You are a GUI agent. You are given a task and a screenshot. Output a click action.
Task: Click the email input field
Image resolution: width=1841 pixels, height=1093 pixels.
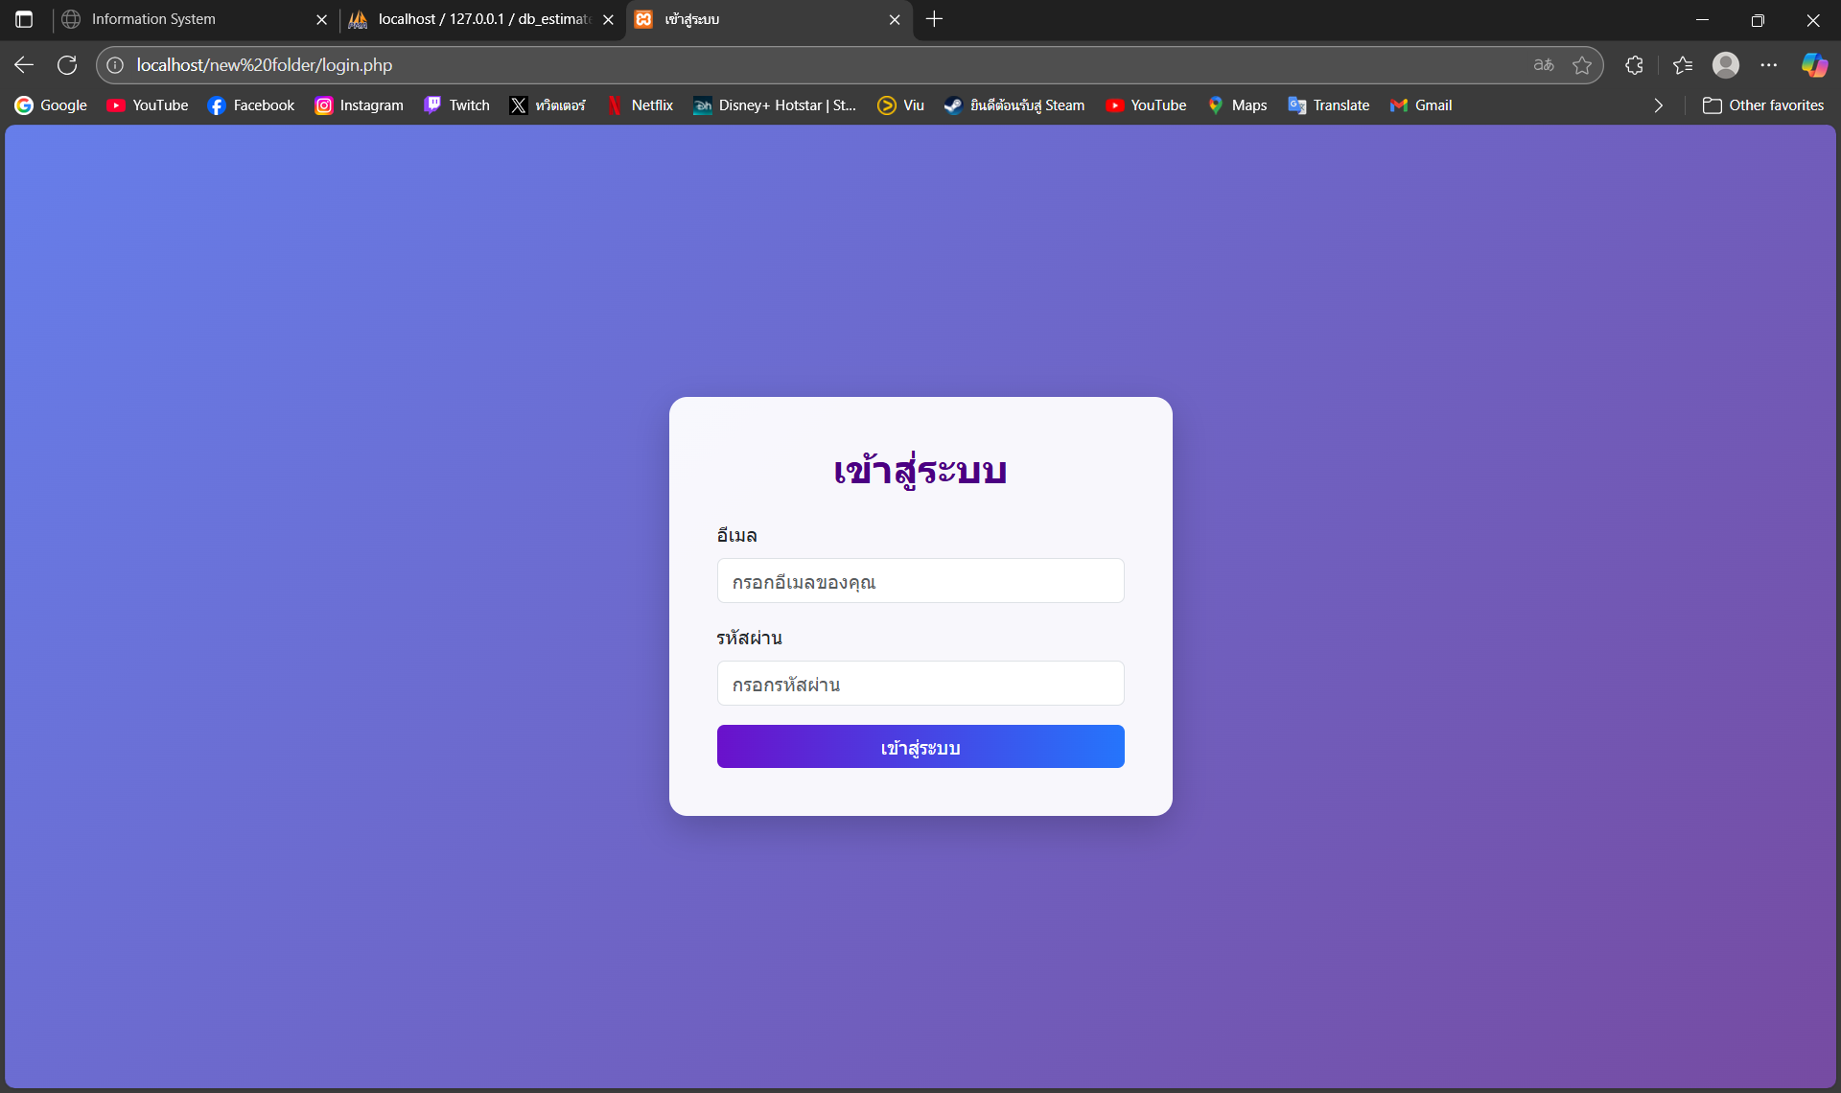click(920, 581)
